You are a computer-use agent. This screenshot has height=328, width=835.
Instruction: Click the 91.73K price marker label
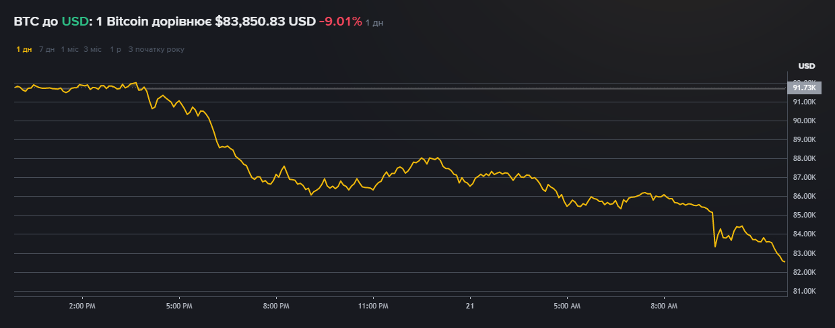(x=805, y=88)
